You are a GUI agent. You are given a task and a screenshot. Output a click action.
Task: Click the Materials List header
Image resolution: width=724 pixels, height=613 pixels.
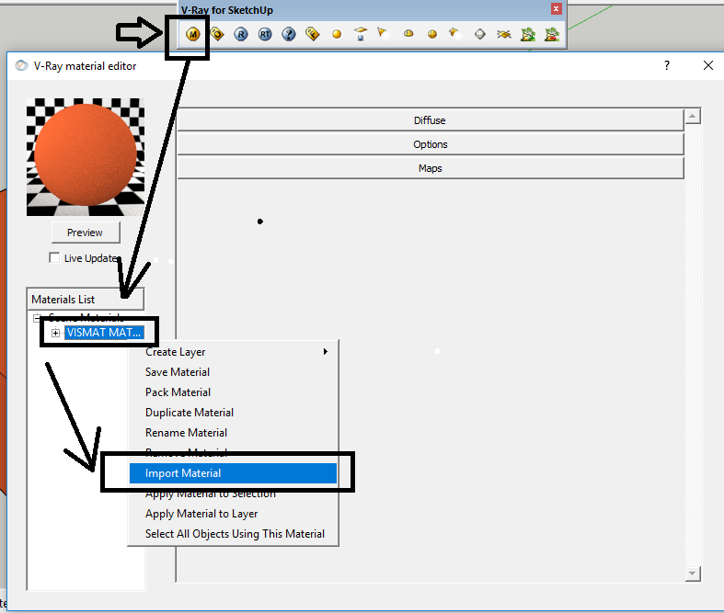[x=86, y=300]
